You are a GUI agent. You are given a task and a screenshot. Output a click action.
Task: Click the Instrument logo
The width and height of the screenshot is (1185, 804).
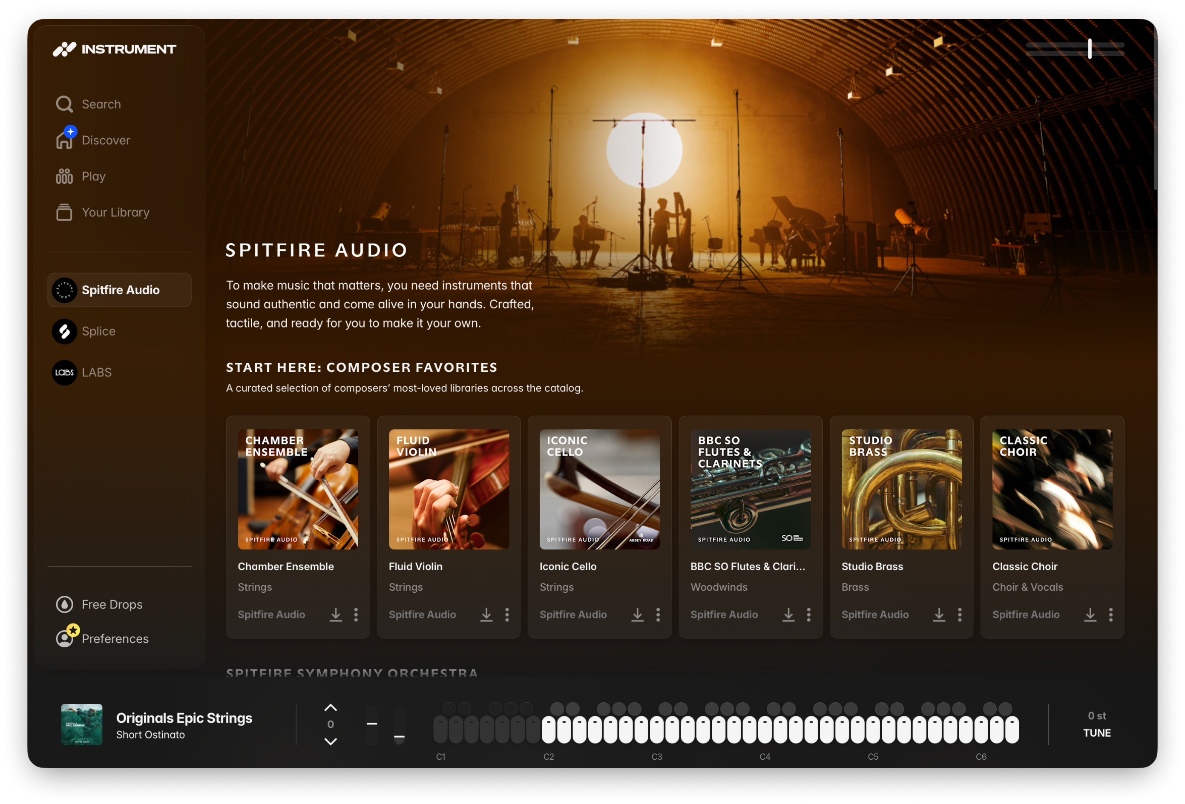pos(114,49)
